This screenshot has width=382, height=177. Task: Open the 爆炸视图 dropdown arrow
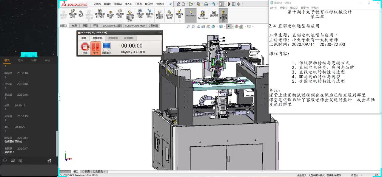pyautogui.click(x=179, y=21)
